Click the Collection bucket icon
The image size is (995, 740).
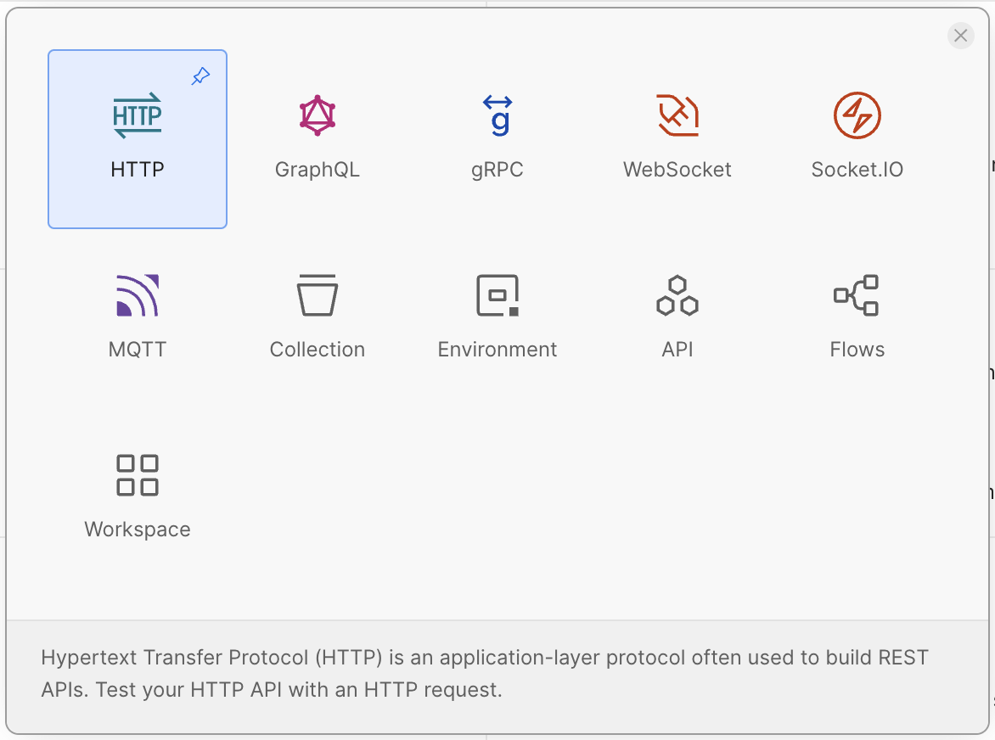pyautogui.click(x=318, y=295)
